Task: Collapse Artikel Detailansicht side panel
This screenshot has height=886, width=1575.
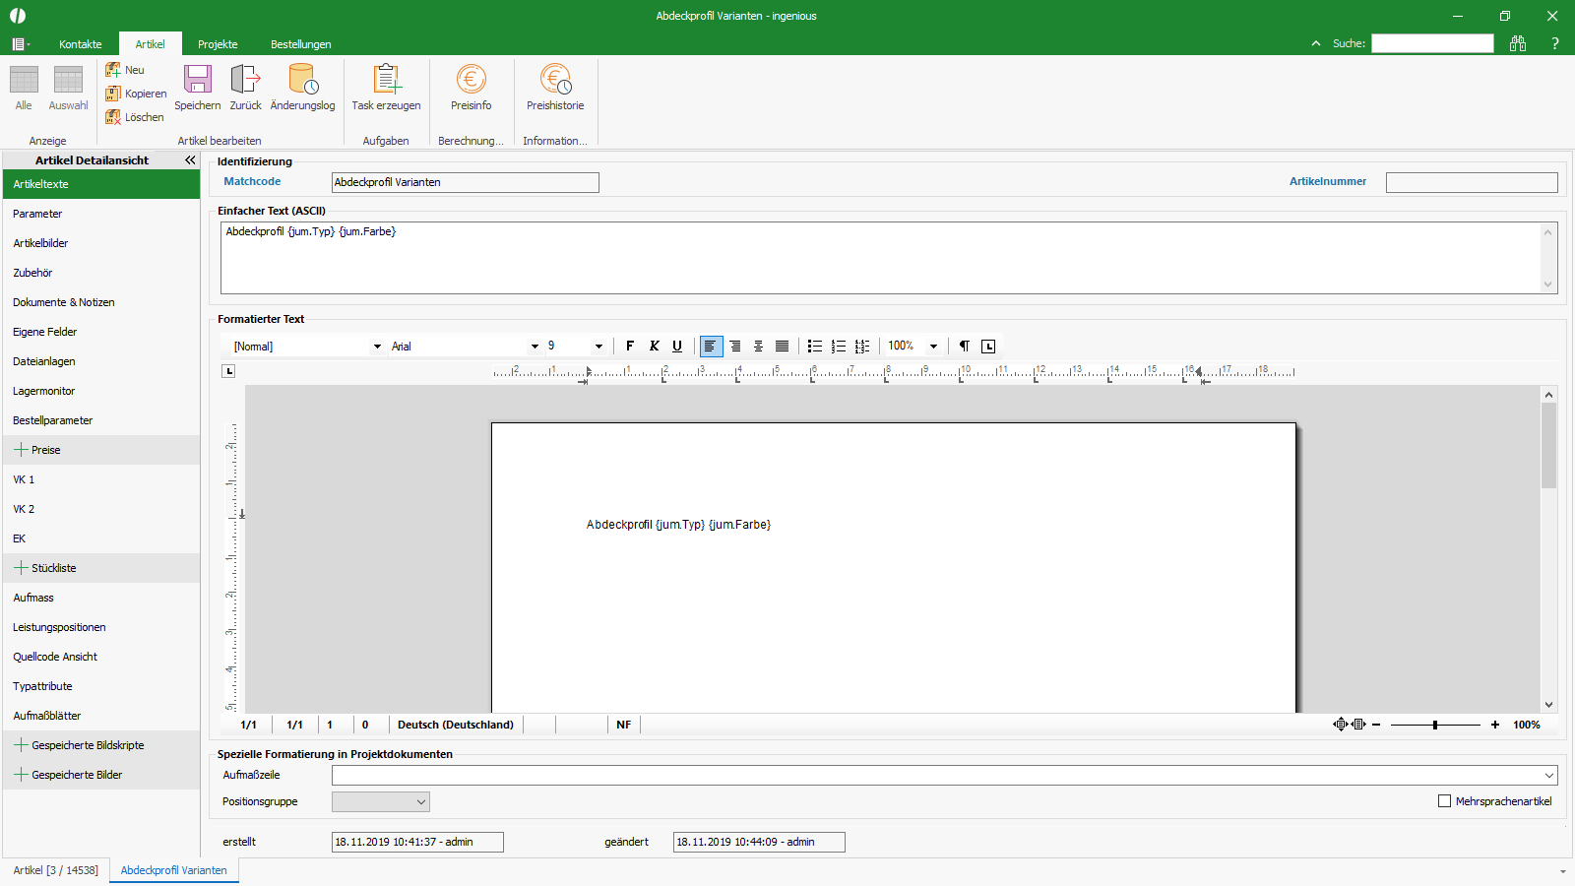Action: [190, 159]
